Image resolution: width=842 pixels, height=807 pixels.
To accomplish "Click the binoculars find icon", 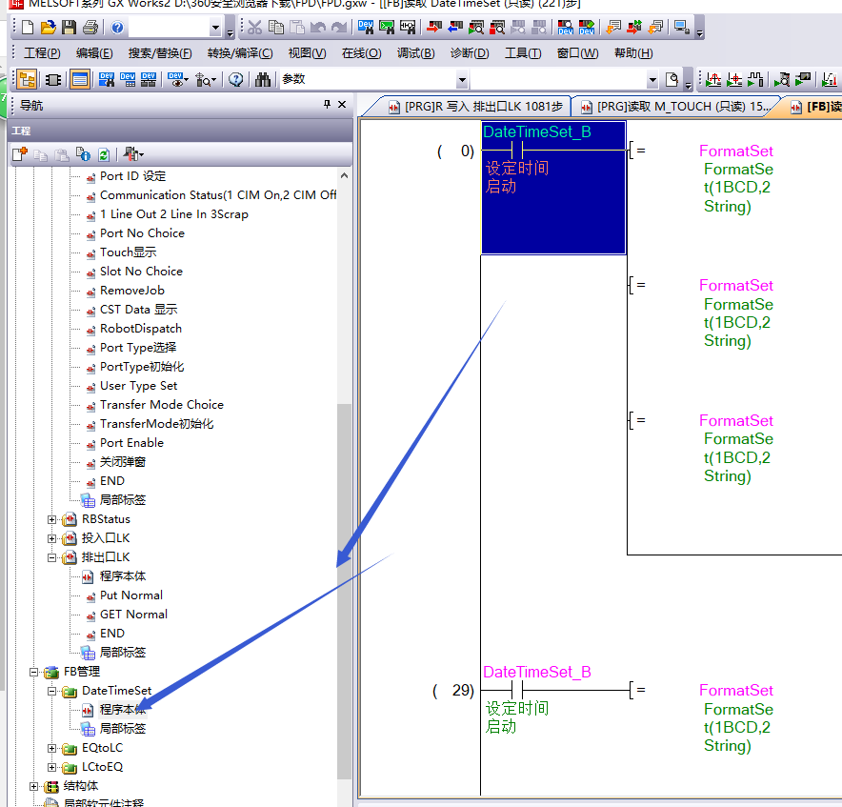I will 263,79.
